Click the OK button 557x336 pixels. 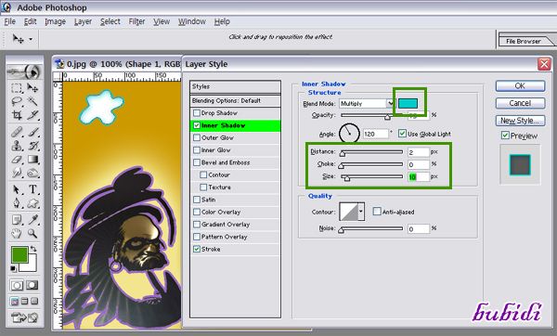(x=520, y=86)
